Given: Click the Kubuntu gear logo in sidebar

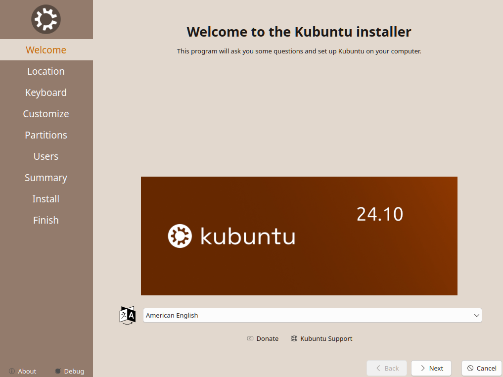Looking at the screenshot, I should tap(46, 20).
